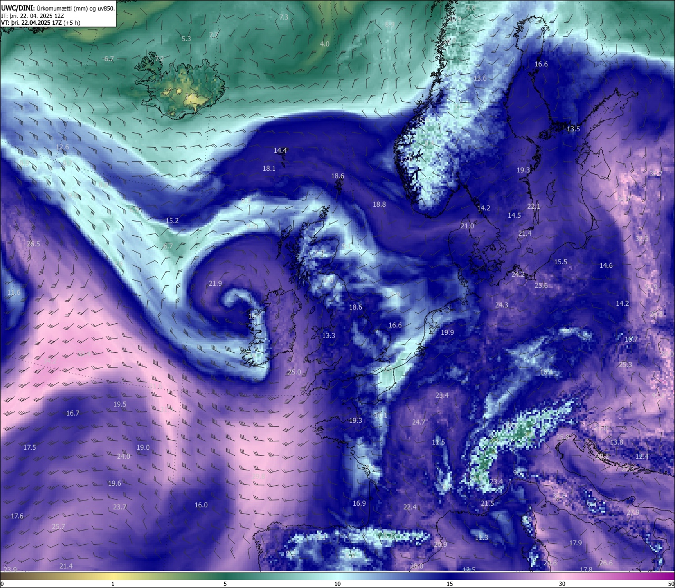Click the 16.7 value in the Atlantic
Screen dimensions: 675x588
(73, 413)
